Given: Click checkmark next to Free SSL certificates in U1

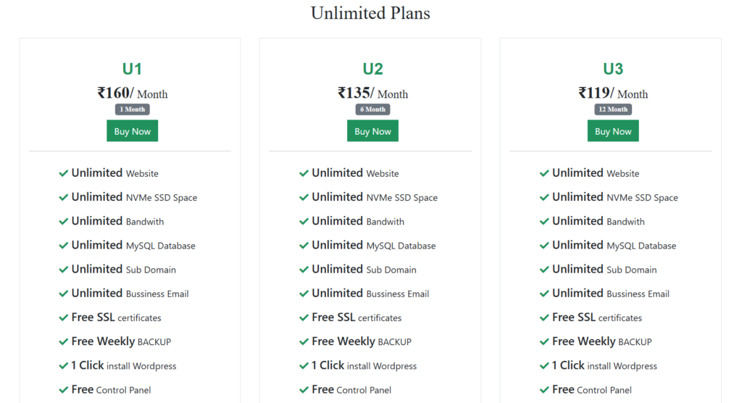Looking at the screenshot, I should [64, 317].
